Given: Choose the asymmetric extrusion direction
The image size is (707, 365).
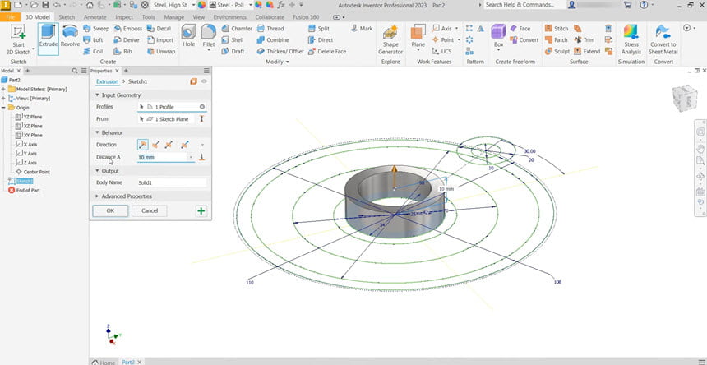Looking at the screenshot, I should (x=184, y=145).
